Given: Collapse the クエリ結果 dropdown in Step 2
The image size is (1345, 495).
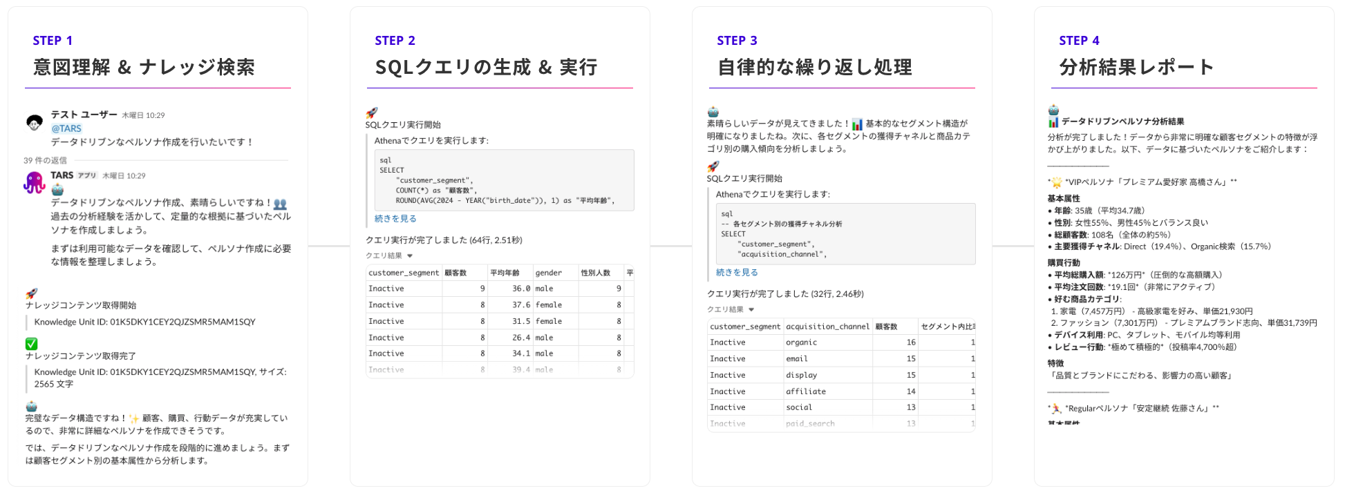Looking at the screenshot, I should tap(410, 256).
